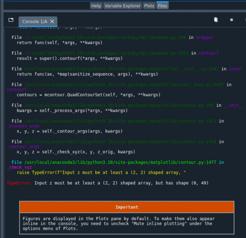Go to the contour.py:1450 file link
Viewport: 246px width, 238px height.
pos(120,142)
